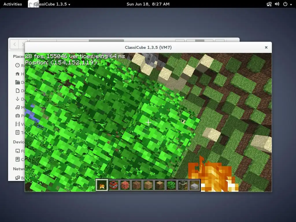Click the Devices heading in Files sidebar
This screenshot has height=222, width=296.
[19, 142]
